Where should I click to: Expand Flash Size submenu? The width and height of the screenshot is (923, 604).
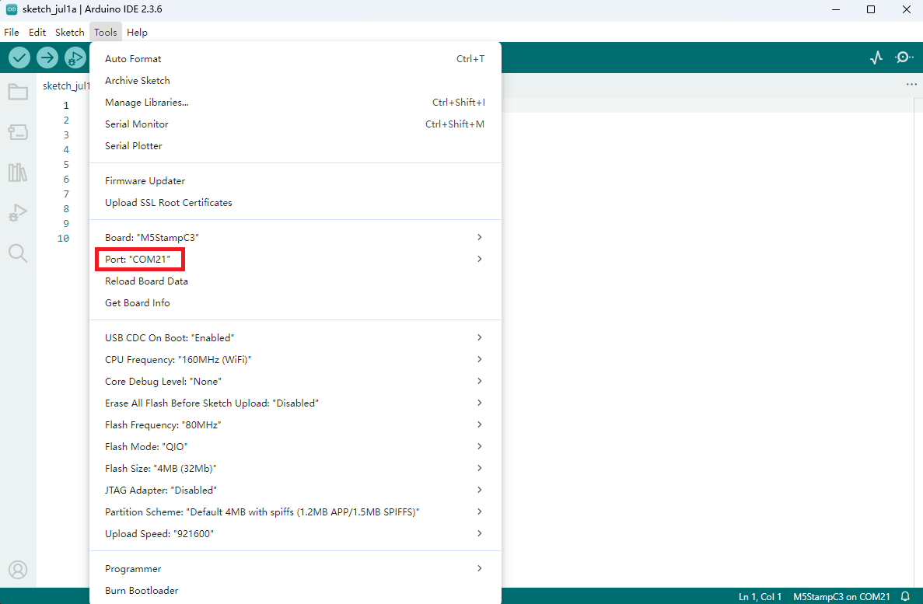(x=295, y=468)
